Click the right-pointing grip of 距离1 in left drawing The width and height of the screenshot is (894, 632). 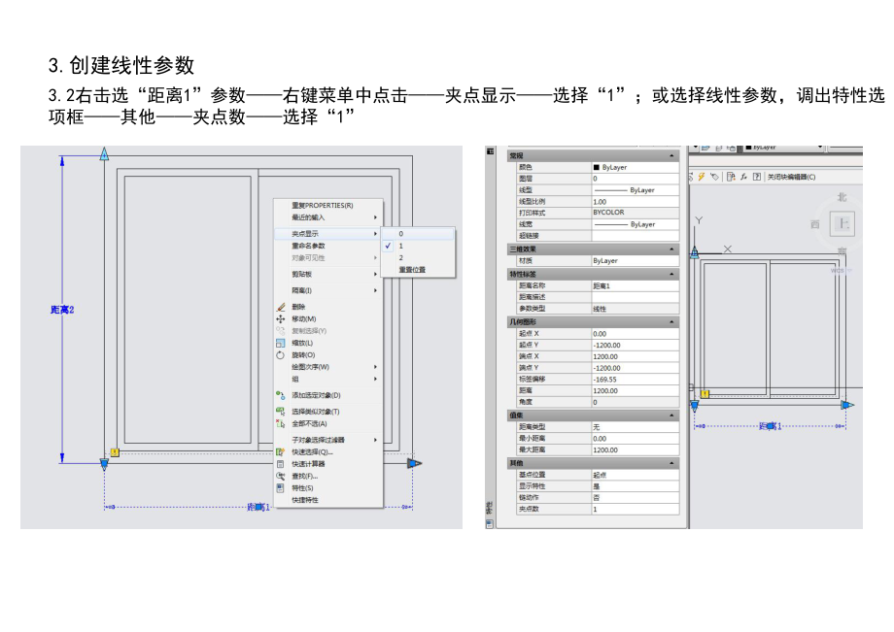click(x=415, y=463)
